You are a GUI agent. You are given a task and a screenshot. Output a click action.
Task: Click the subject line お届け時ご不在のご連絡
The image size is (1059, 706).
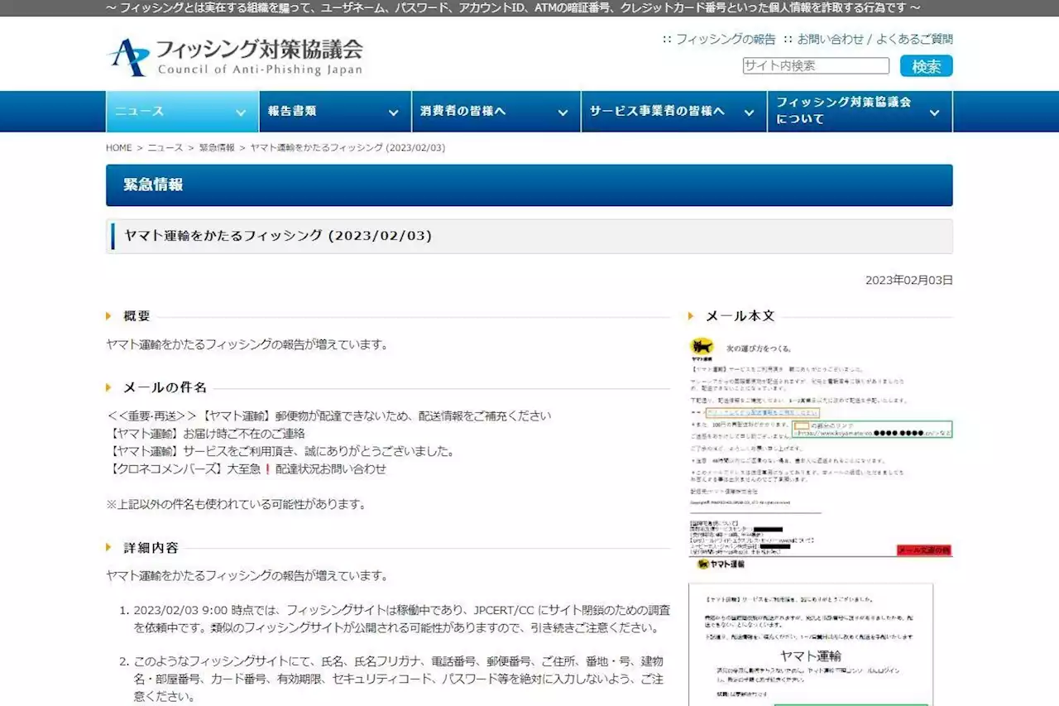point(206,434)
